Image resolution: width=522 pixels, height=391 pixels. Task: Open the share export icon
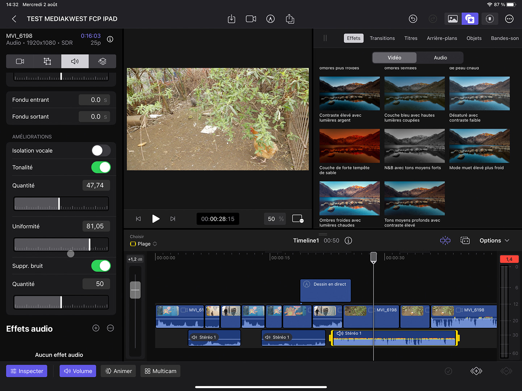[290, 19]
